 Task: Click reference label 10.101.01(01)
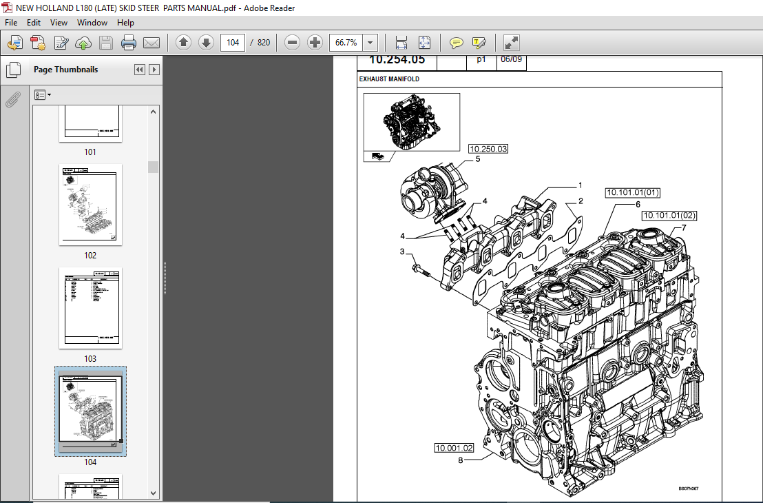click(x=633, y=192)
